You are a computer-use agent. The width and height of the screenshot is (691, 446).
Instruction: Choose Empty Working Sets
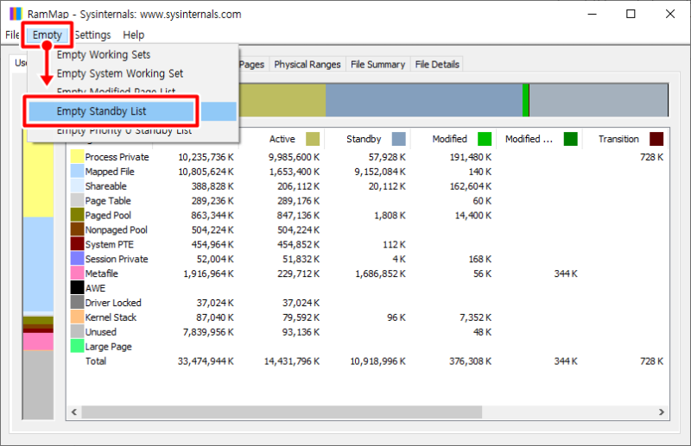tap(104, 54)
